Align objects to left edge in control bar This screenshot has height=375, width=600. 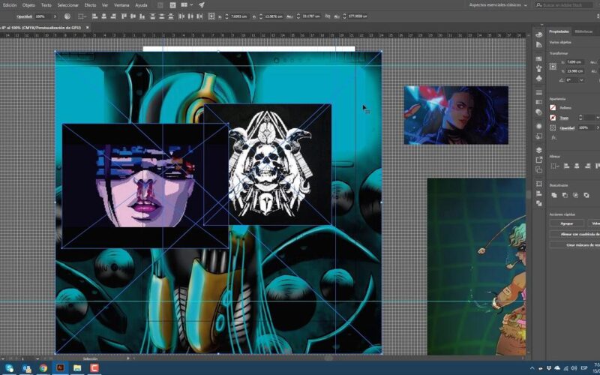[x=94, y=16]
